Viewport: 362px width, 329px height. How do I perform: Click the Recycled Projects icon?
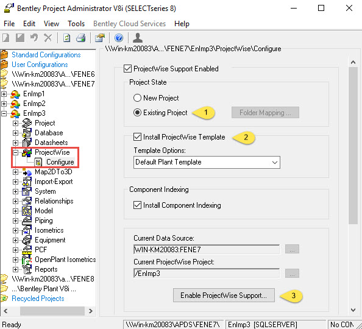(x=4, y=299)
